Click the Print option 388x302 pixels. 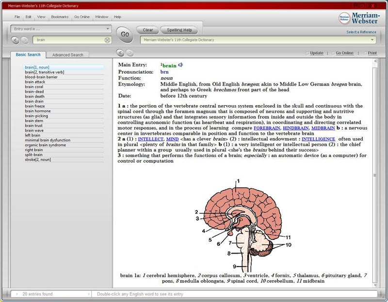click(372, 53)
